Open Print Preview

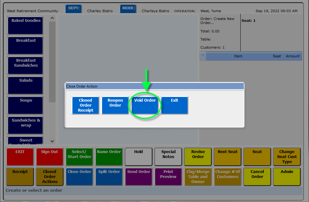(x=168, y=176)
